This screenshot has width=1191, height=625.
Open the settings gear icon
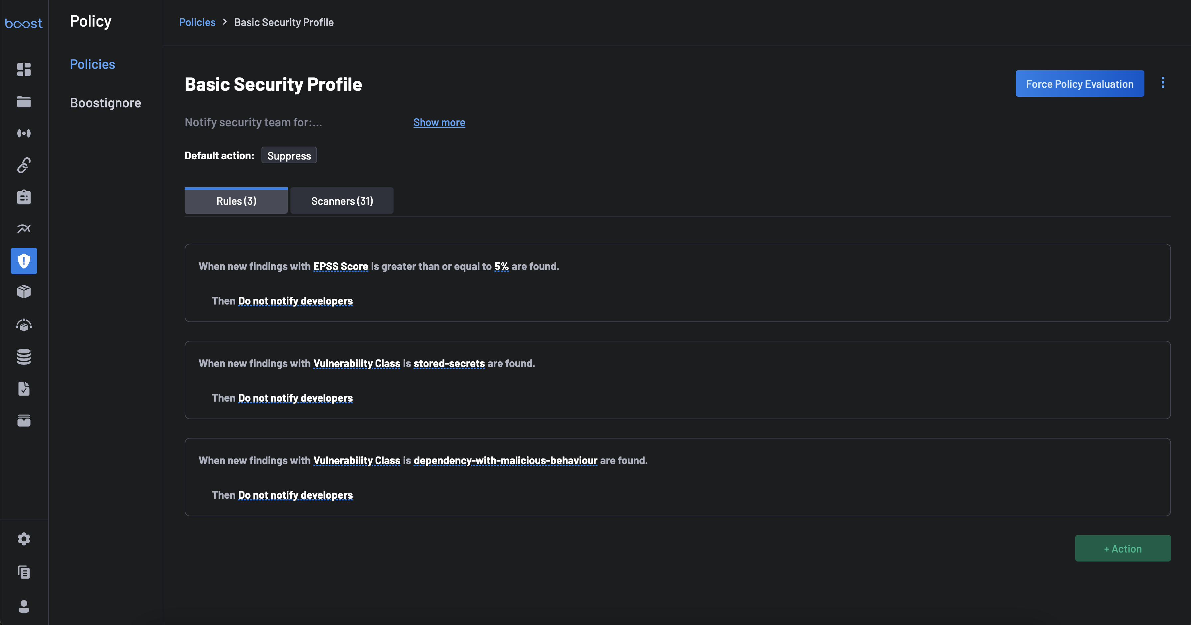[24, 539]
